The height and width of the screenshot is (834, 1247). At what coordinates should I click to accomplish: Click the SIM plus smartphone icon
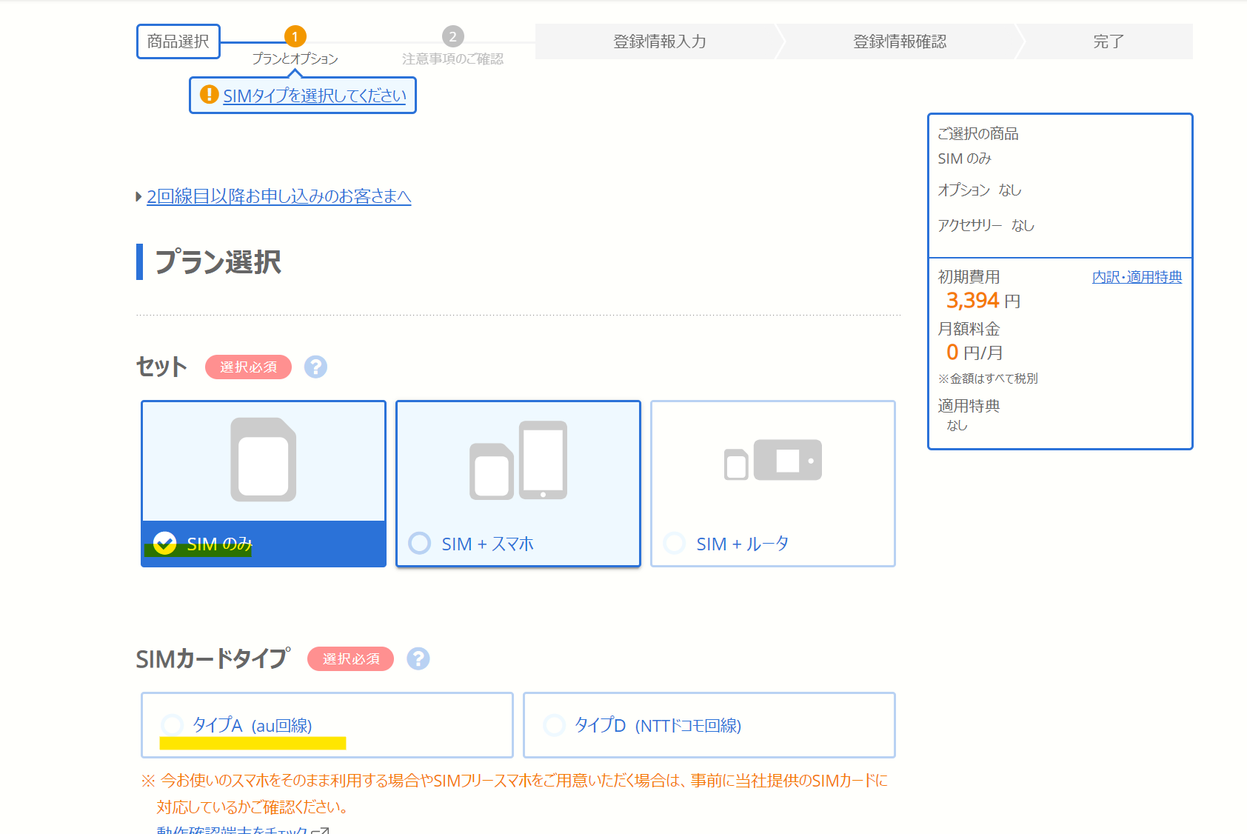pyautogui.click(x=518, y=460)
